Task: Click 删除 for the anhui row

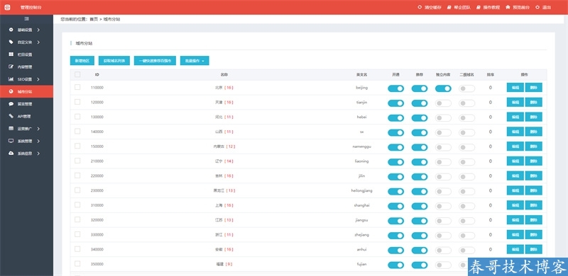Action: point(534,249)
